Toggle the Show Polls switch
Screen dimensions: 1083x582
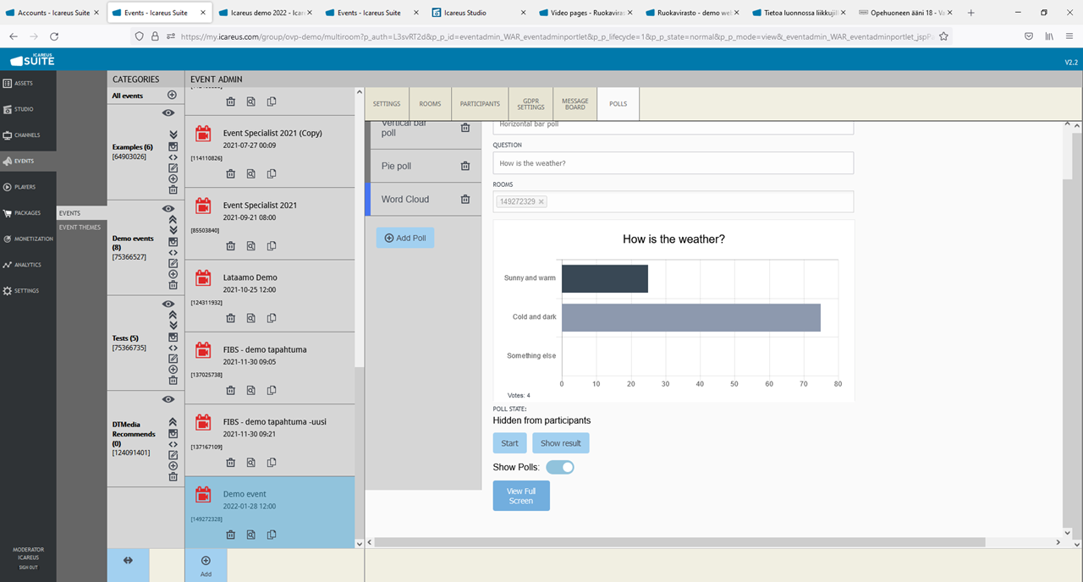pos(560,467)
